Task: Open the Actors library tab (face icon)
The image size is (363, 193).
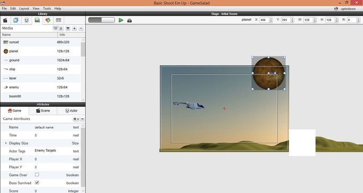Action: tap(27, 20)
